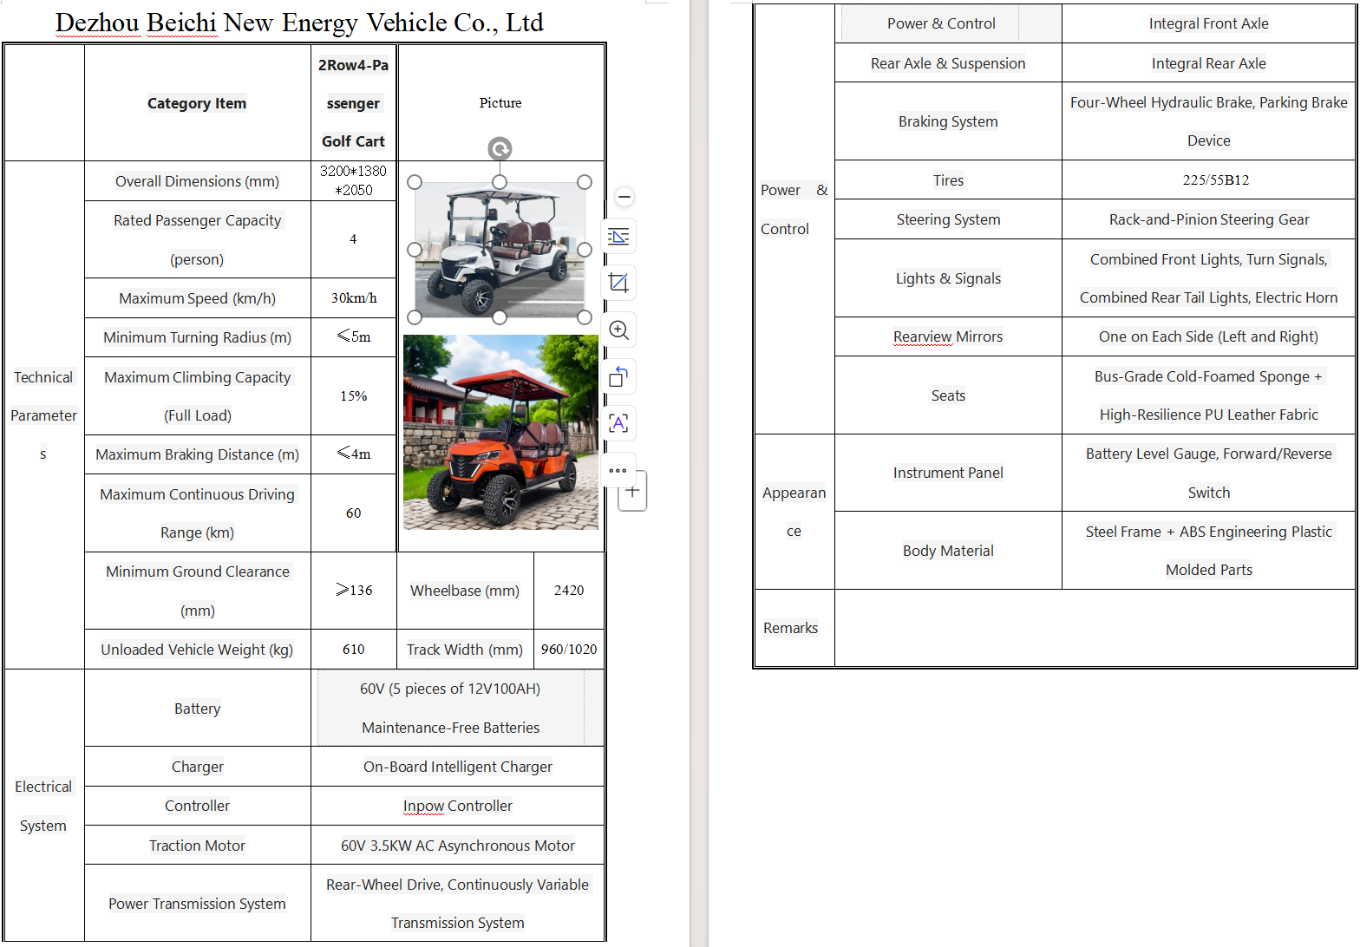Screen dimensions: 1360x947
Task: Open more options three-dots button
Action: coord(618,470)
